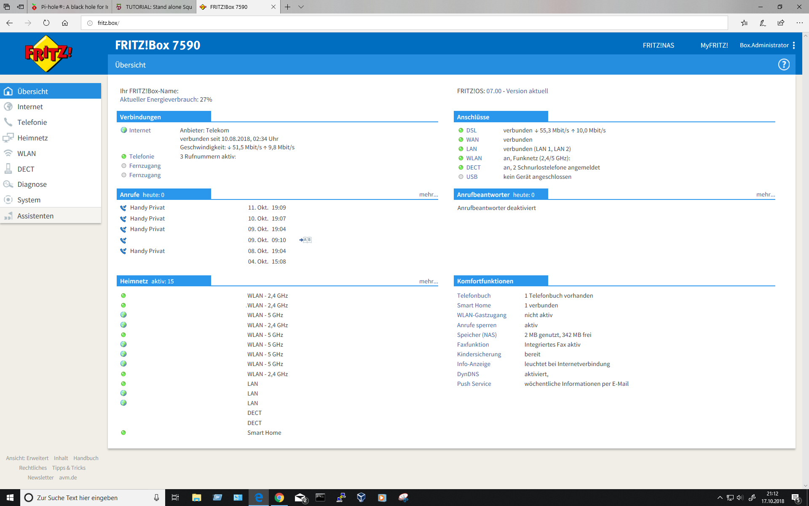Open the Kindersicherung link

479,354
